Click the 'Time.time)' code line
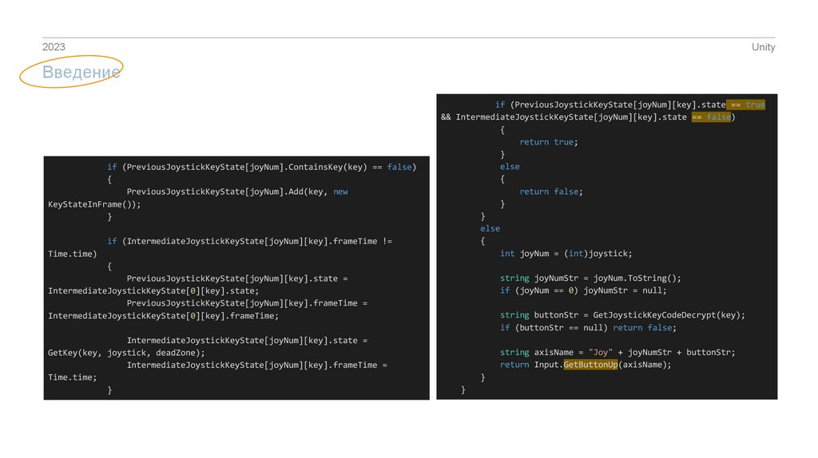This screenshot has width=818, height=458. pyautogui.click(x=73, y=254)
